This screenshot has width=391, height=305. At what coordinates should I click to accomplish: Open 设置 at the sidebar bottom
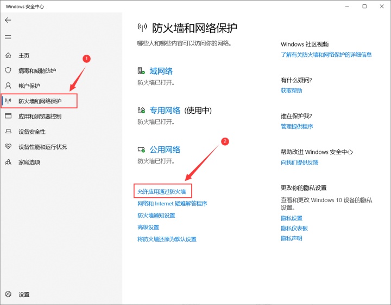tap(24, 295)
